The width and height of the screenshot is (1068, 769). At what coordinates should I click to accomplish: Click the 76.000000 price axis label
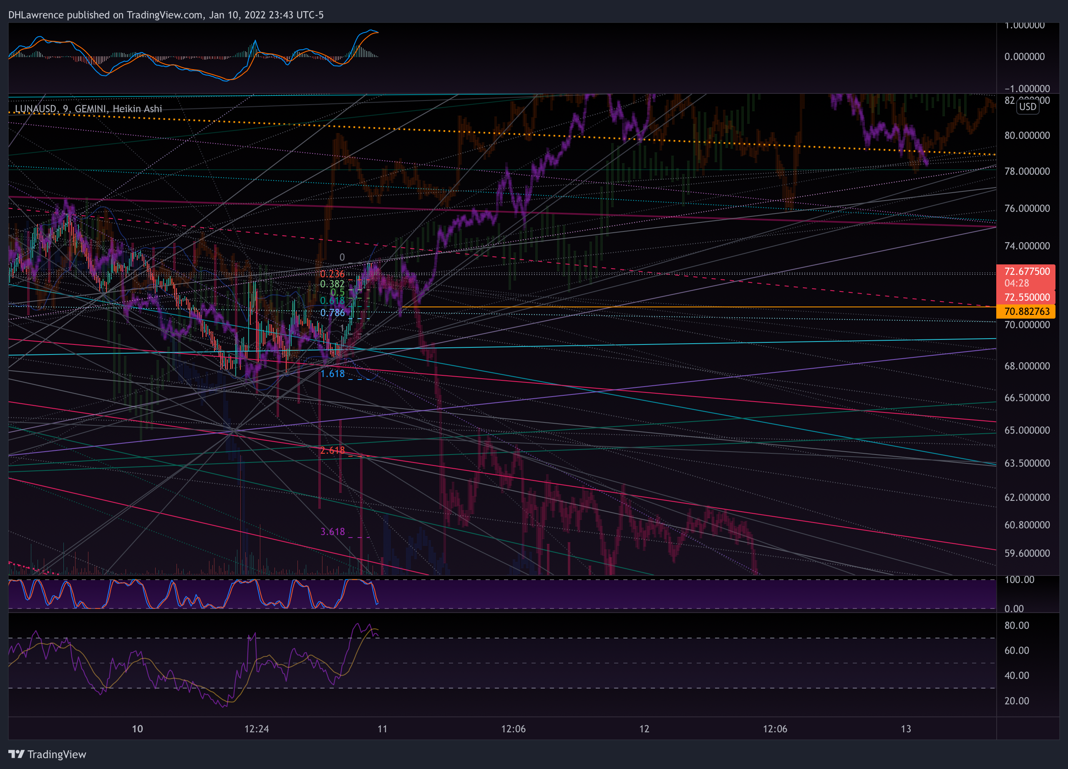(1027, 209)
